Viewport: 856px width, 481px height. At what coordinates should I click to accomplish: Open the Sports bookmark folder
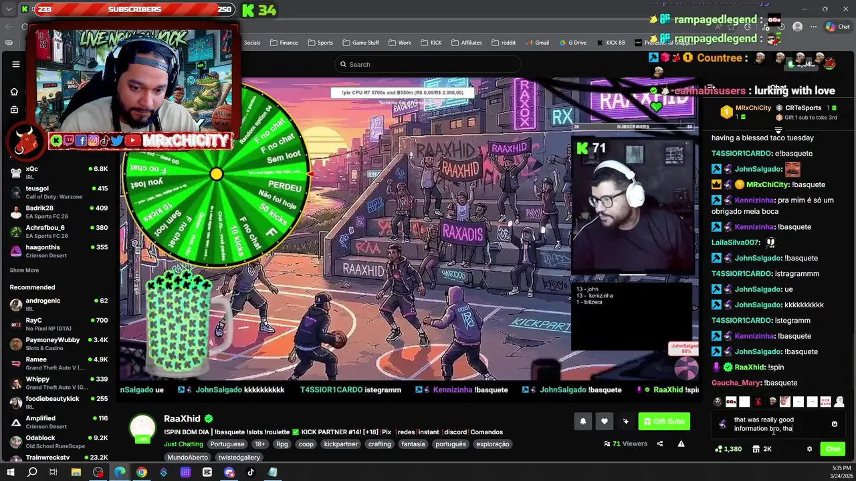point(320,43)
